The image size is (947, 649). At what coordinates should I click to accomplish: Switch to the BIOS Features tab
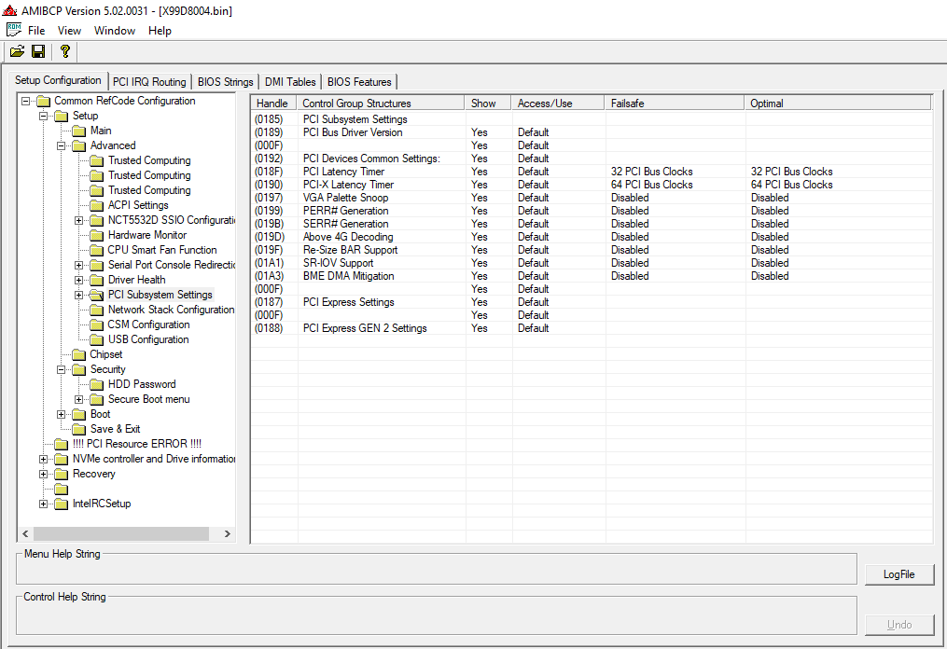pyautogui.click(x=359, y=81)
